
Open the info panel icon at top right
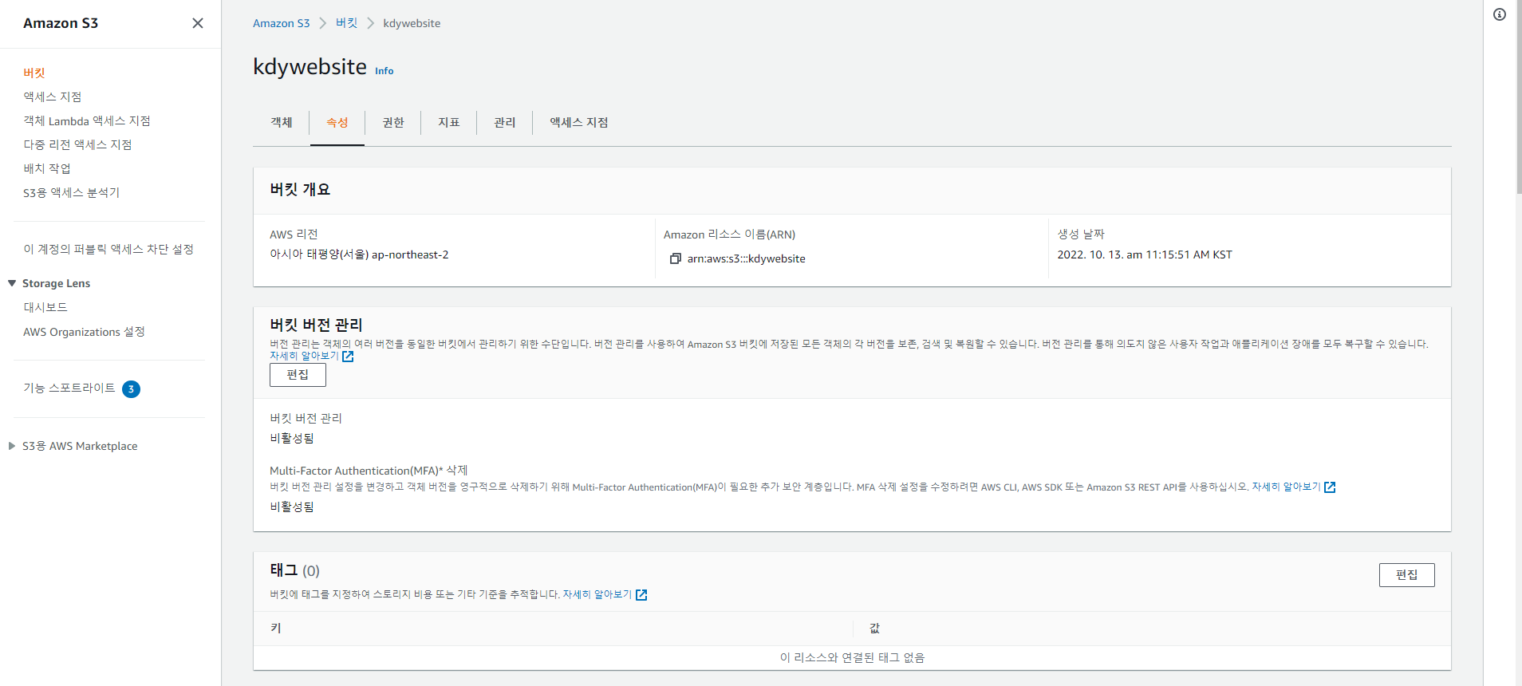[1500, 14]
